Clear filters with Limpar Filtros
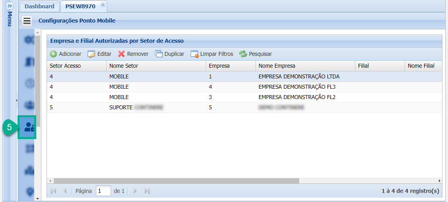Screen dimensions: 448x202 [x=212, y=54]
